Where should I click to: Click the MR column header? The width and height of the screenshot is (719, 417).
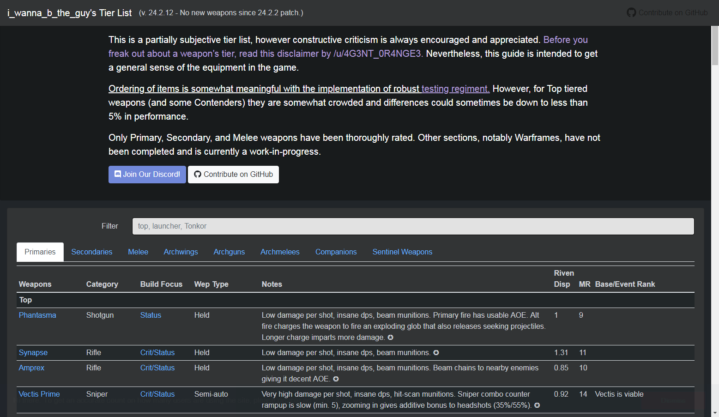tap(585, 284)
